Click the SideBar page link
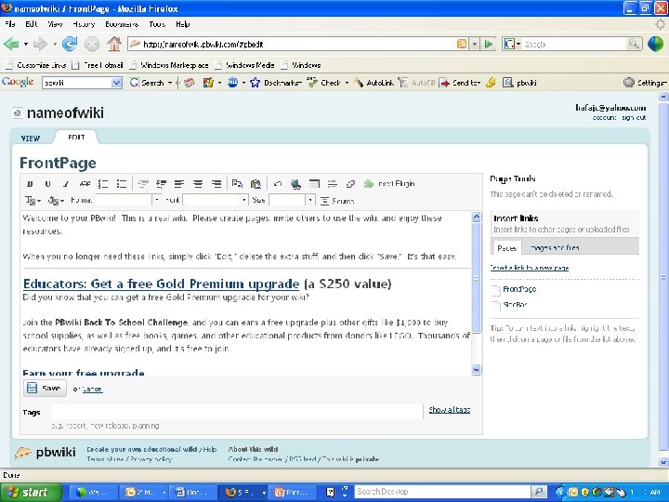 (515, 305)
